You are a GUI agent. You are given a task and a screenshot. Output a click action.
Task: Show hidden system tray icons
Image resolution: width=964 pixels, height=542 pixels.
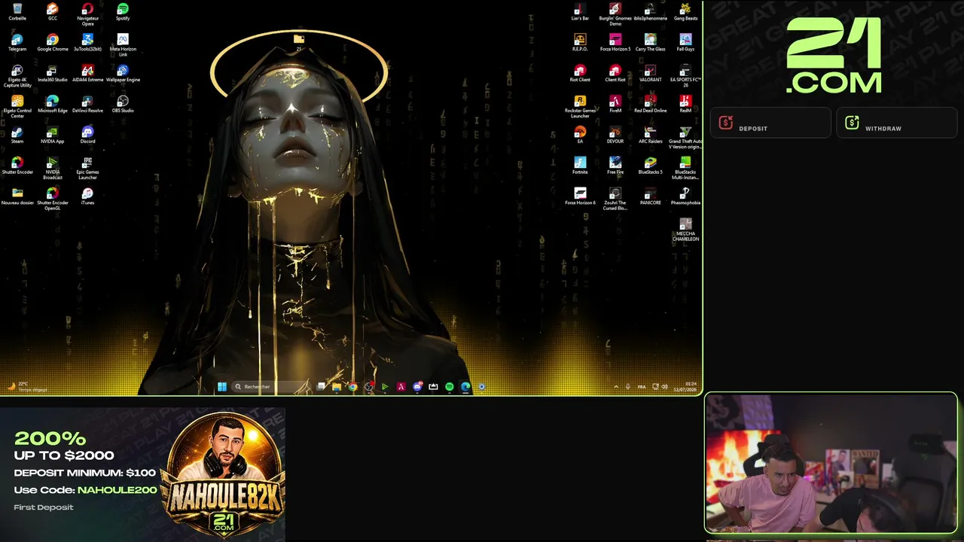click(616, 387)
